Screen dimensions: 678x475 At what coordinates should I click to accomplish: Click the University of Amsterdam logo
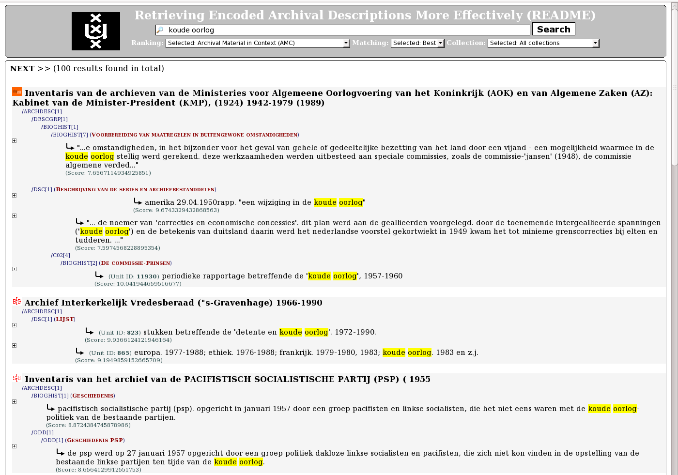tap(96, 31)
